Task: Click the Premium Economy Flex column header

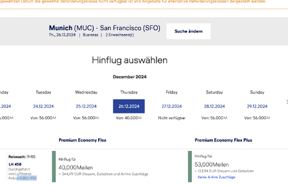Action: click(82, 140)
